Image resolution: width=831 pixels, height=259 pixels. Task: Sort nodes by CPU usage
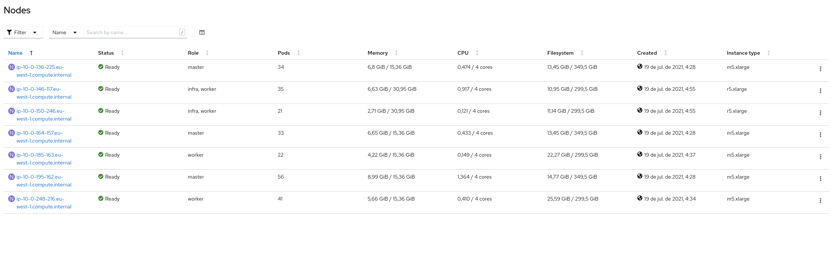(x=463, y=53)
